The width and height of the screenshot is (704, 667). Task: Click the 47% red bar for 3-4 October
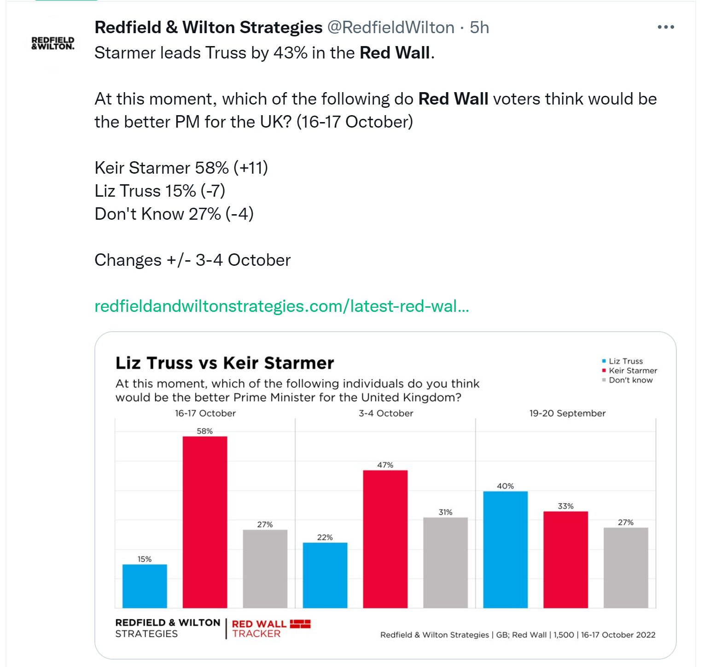tap(385, 539)
